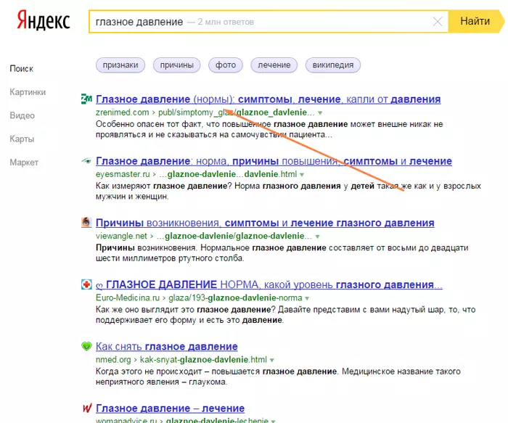Open result Как снять глазное давление
This screenshot has width=508, height=423.
[166, 347]
